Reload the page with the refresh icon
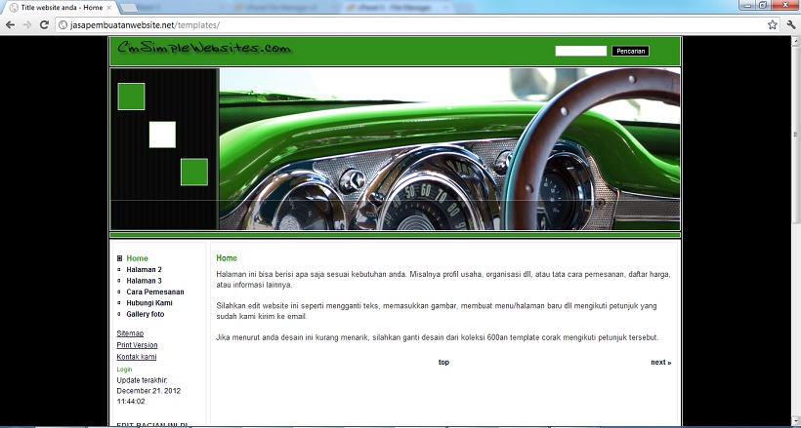Screen dimensions: 801x428 (44, 24)
